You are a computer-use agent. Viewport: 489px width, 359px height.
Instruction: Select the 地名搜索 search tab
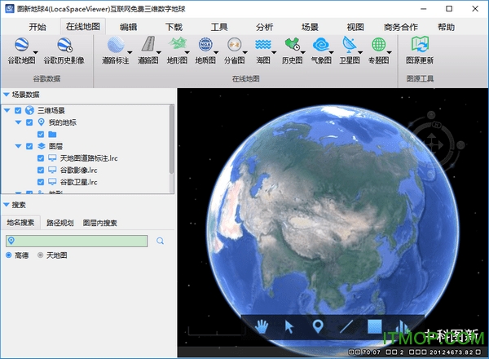coord(20,223)
